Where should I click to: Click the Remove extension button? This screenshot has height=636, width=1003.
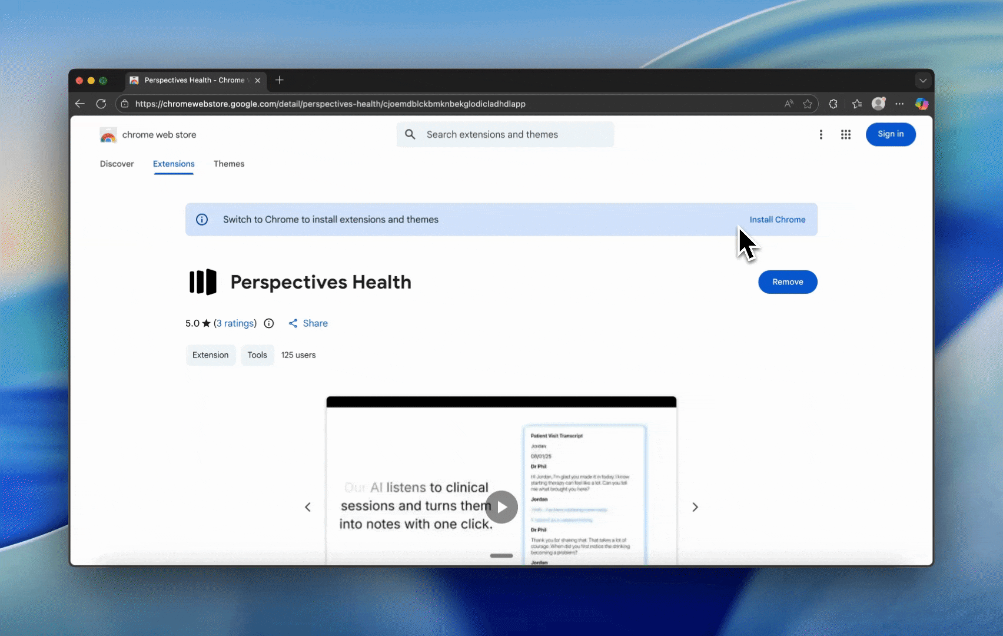[787, 282]
